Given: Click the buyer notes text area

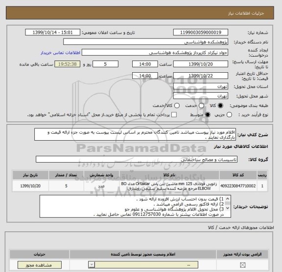Looking at the screenshot, I should click(135, 207).
